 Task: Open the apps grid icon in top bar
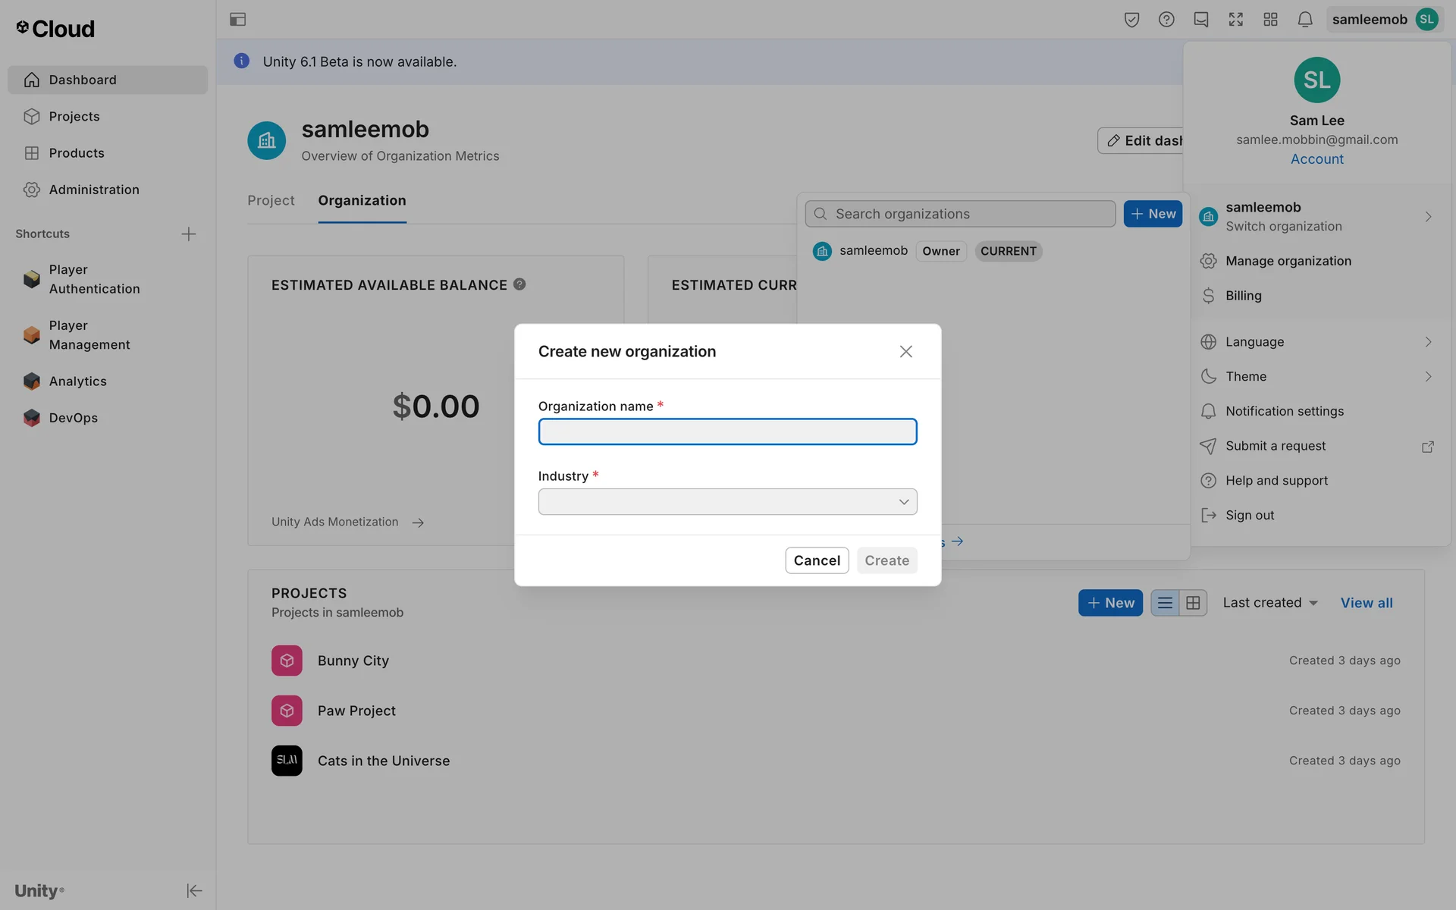pyautogui.click(x=1270, y=20)
